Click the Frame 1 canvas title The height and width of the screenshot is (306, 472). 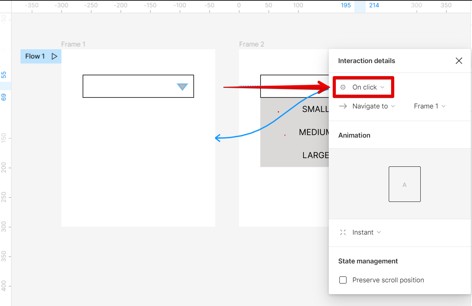73,44
